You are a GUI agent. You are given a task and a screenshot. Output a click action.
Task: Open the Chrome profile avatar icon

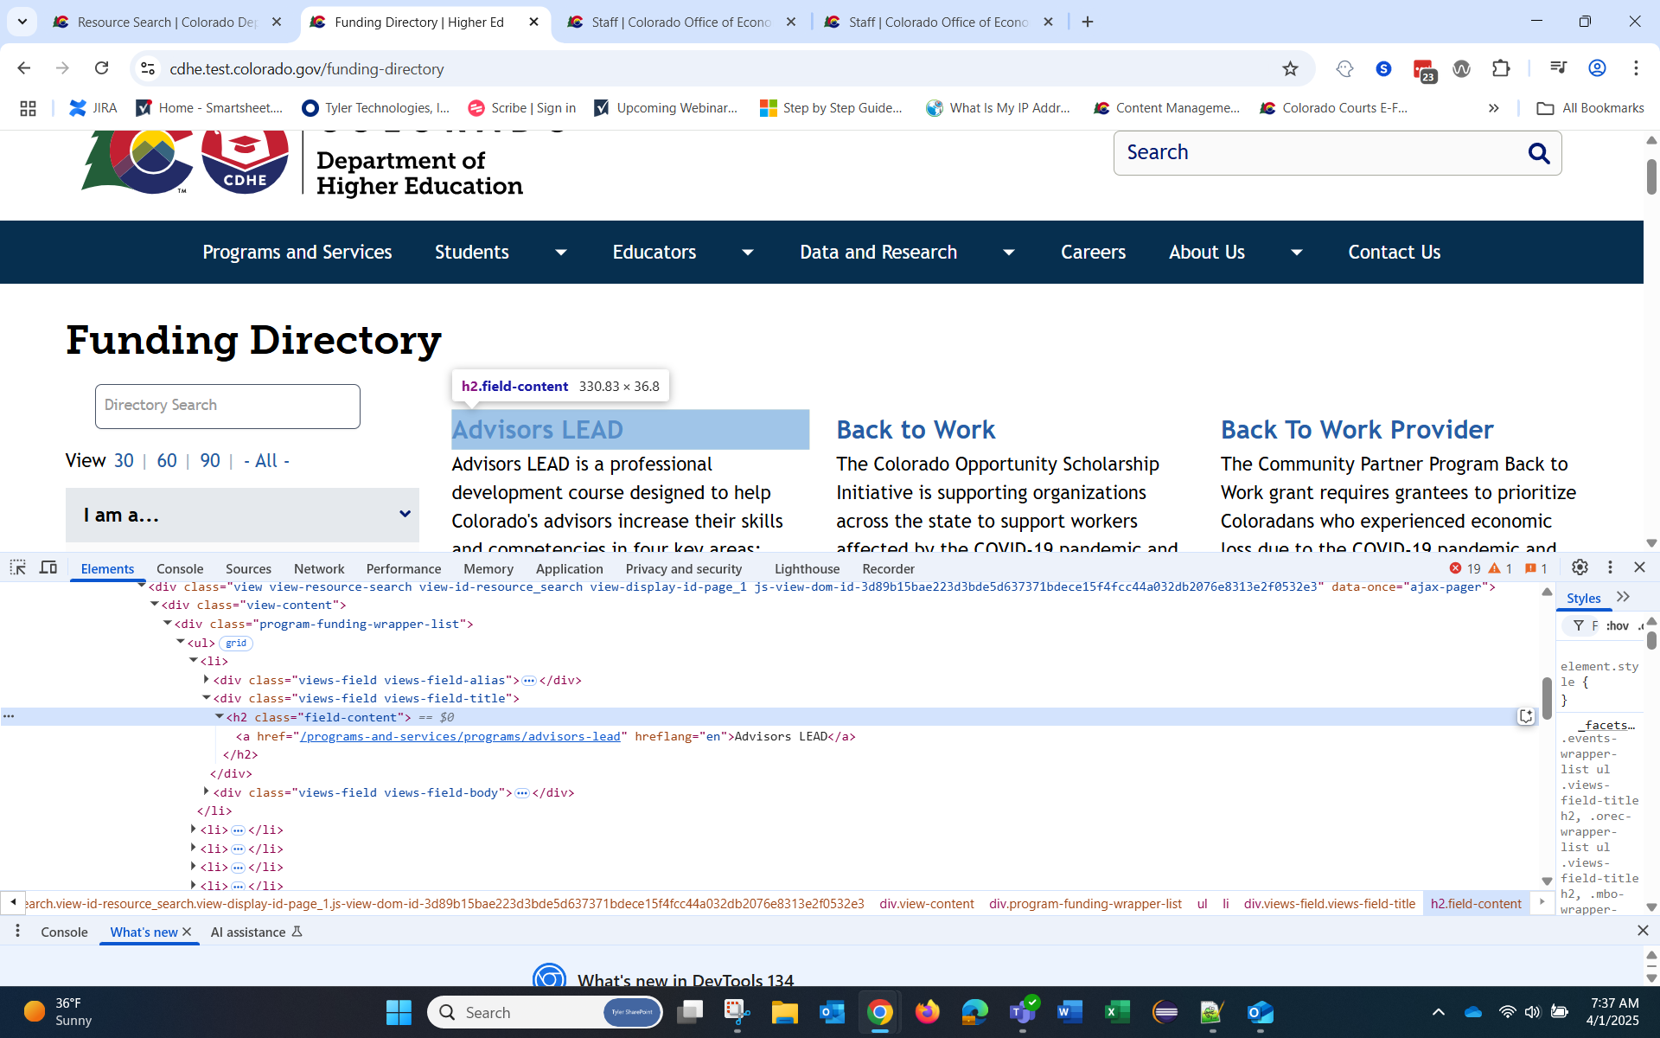tap(1597, 68)
